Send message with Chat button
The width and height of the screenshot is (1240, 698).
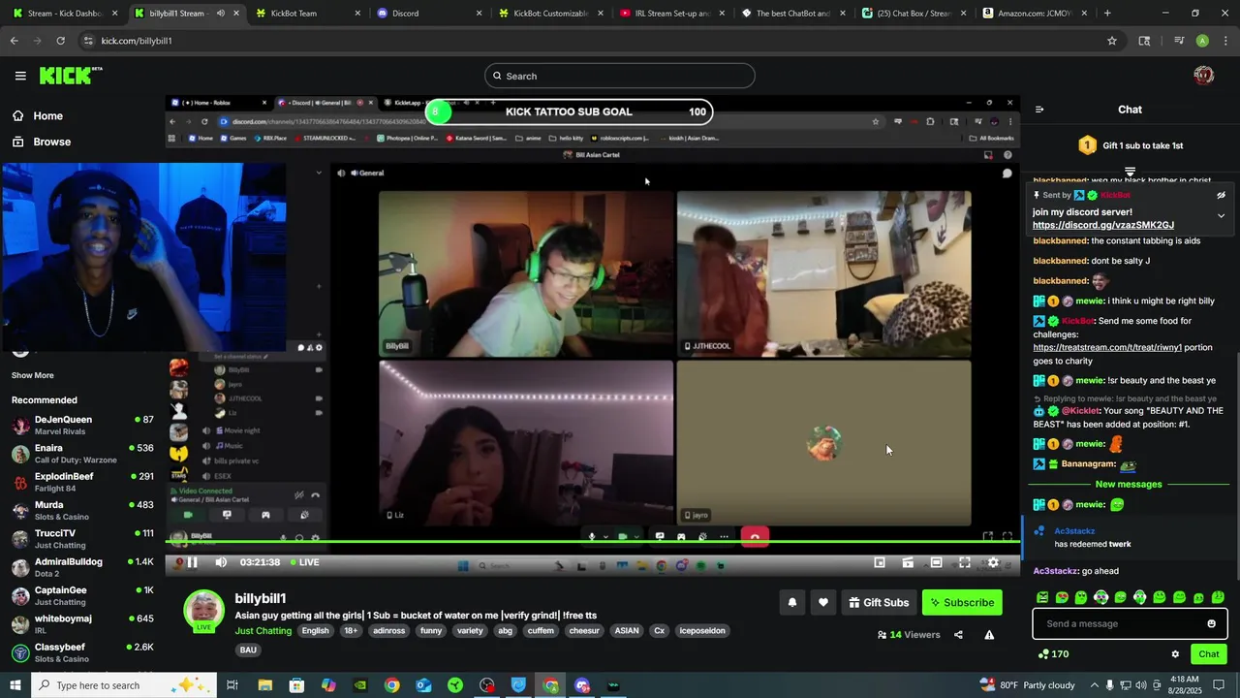tap(1208, 654)
